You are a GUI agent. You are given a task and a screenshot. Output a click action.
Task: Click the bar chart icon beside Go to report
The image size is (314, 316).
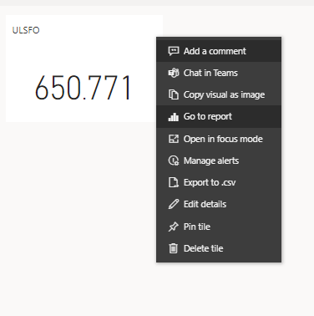point(174,116)
